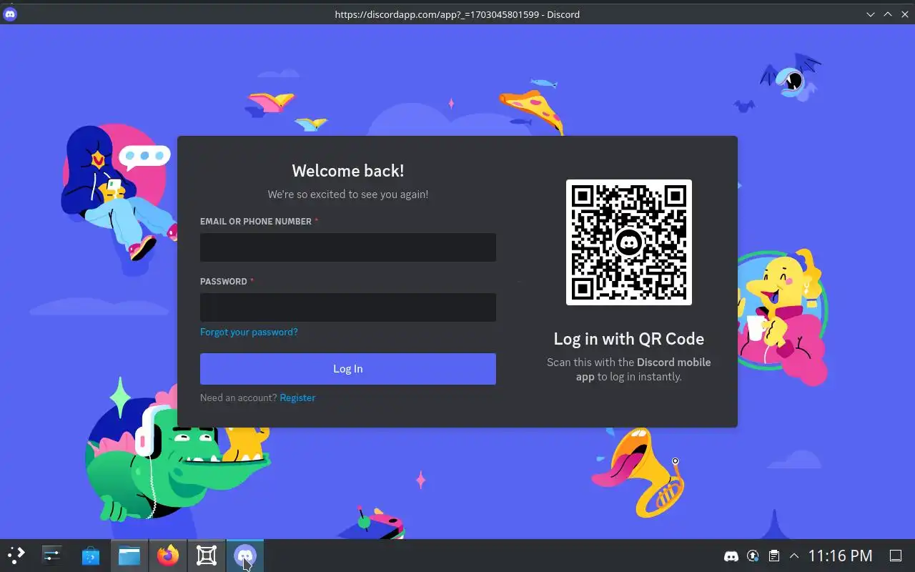This screenshot has height=572, width=915.
Task: Open the system settings icon in the taskbar
Action: [x=52, y=556]
